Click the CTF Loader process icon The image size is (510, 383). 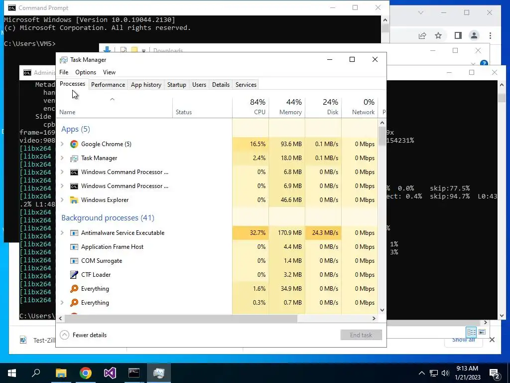coord(74,275)
